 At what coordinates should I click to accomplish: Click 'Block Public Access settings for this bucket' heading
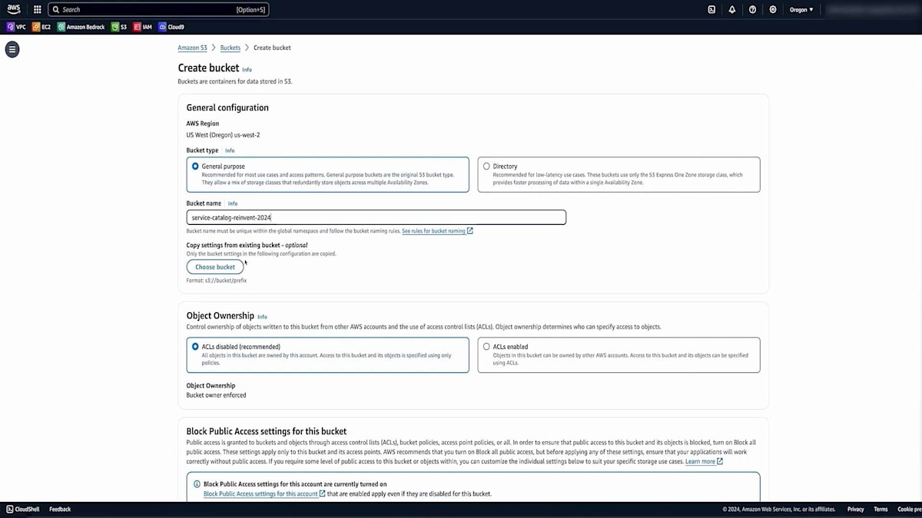267,431
